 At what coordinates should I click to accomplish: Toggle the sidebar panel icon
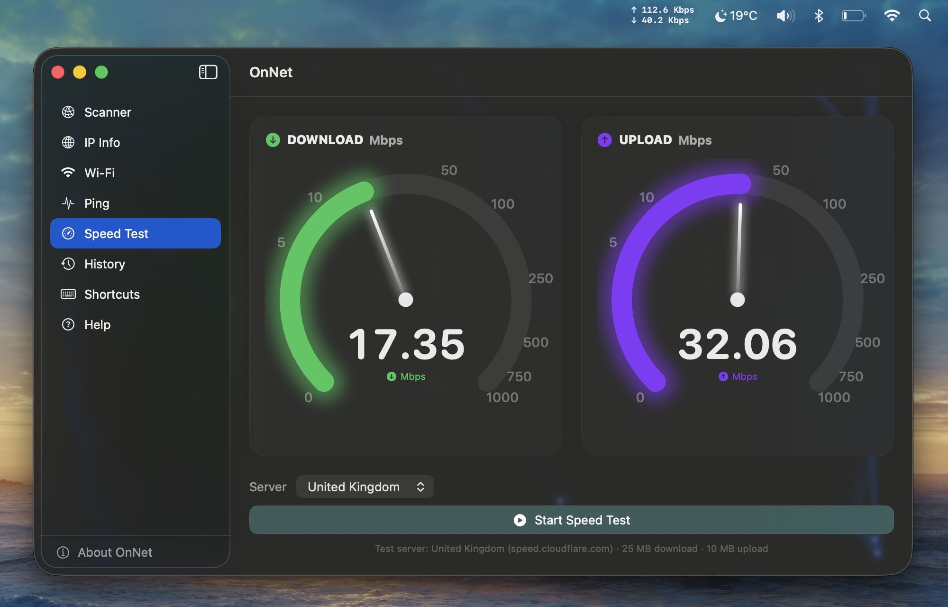[208, 72]
